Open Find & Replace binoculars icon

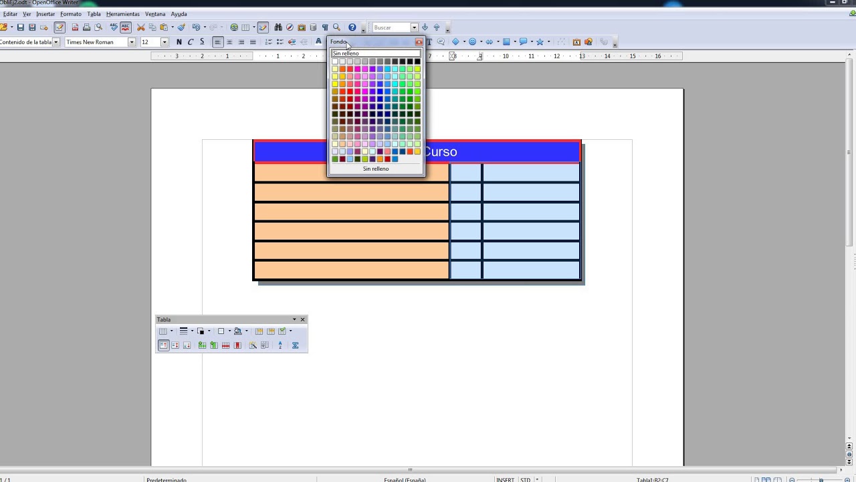(278, 27)
